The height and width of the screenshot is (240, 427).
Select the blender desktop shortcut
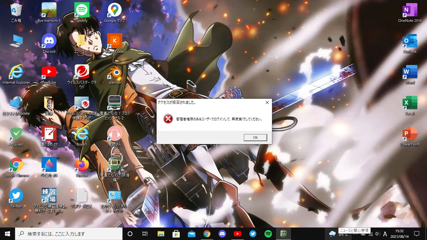(115, 75)
